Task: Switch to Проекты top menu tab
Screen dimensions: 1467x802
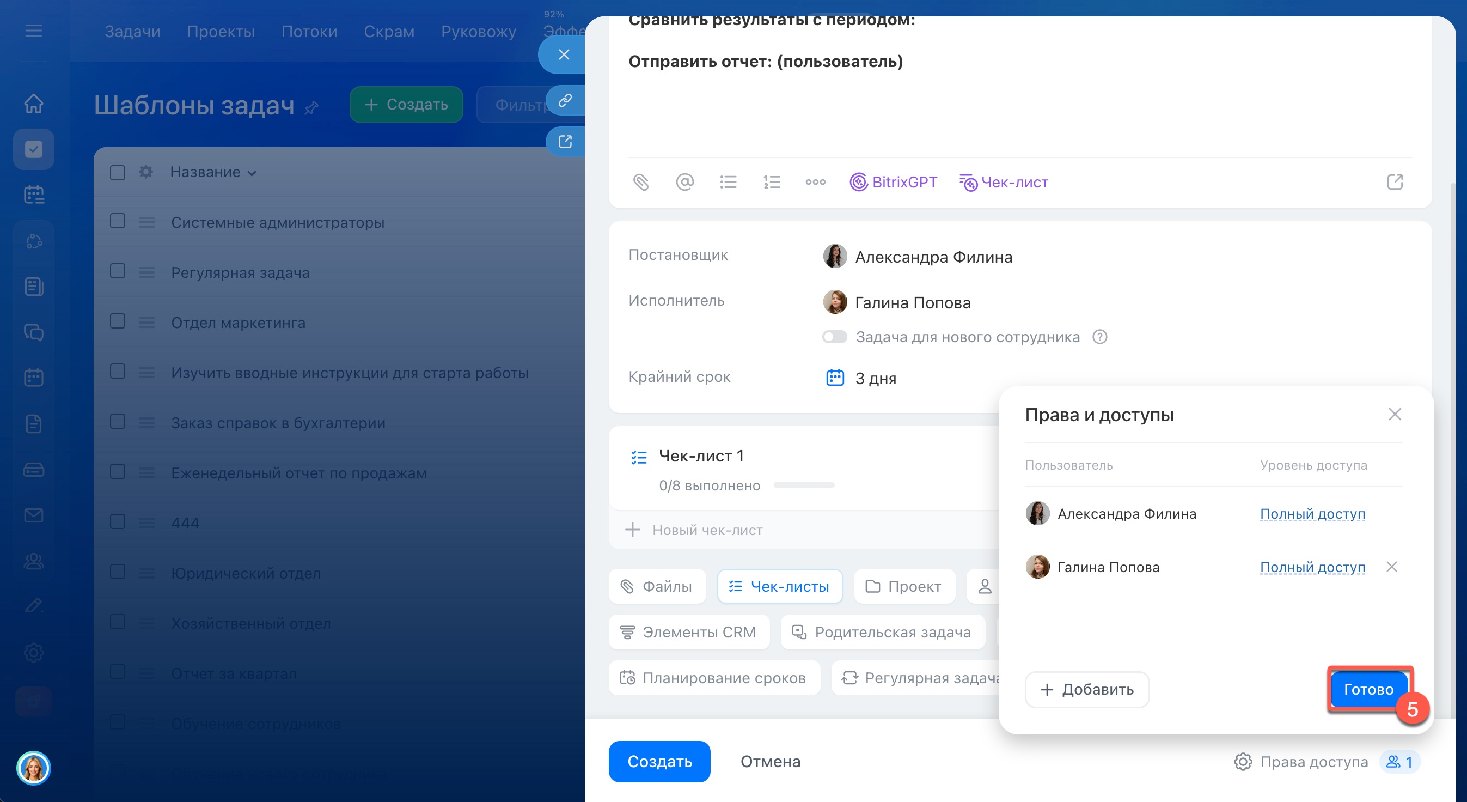Action: [221, 32]
